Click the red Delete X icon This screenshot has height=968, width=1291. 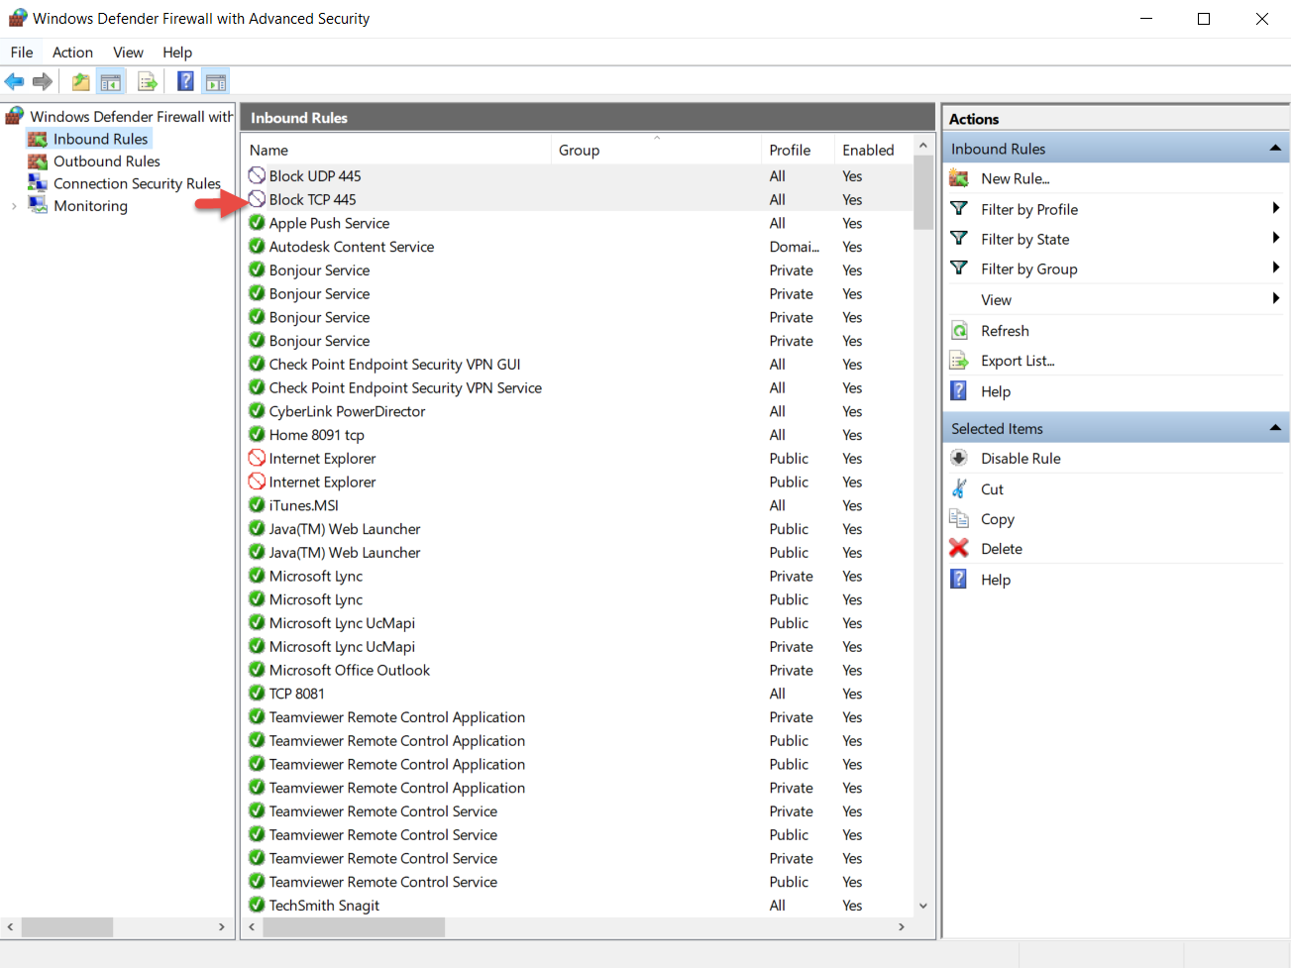[958, 548]
